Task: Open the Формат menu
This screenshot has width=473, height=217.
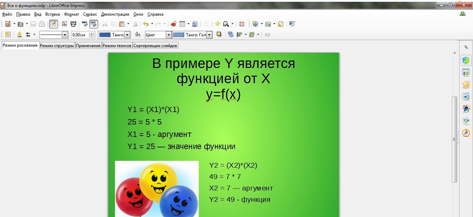Action: coord(72,14)
